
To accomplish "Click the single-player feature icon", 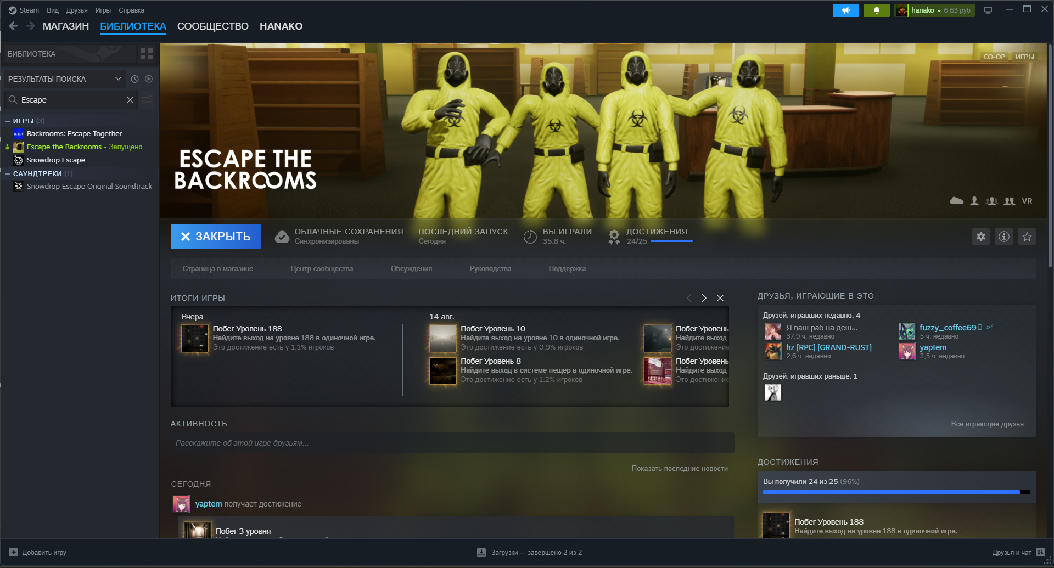I will 974,201.
